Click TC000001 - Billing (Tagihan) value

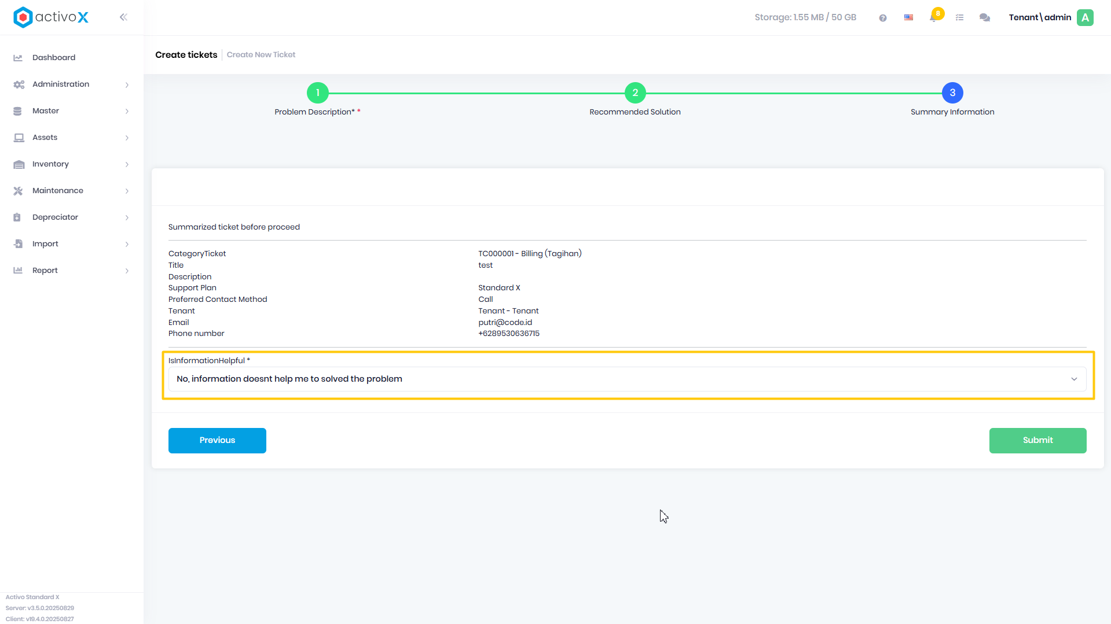pos(530,254)
